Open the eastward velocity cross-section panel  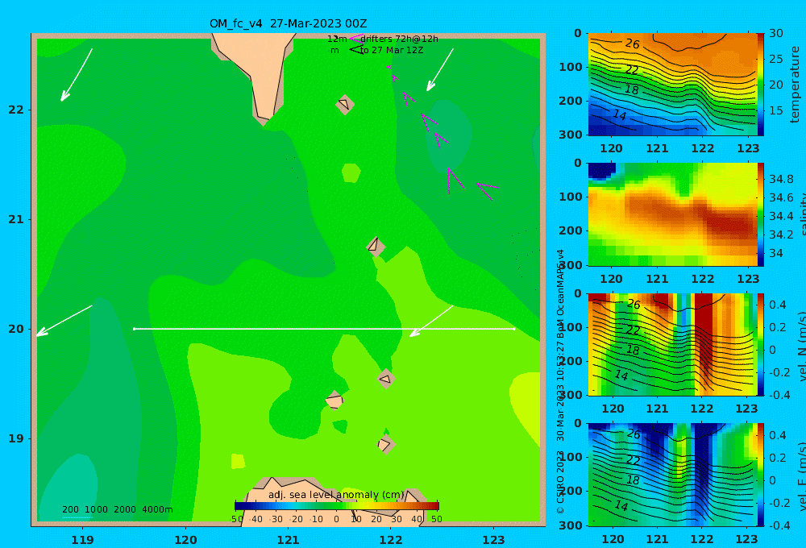click(672, 475)
